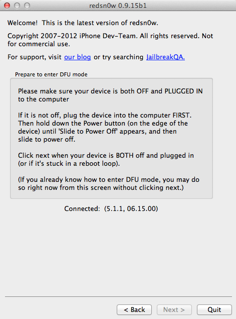Visit the JailbreakQA link

click(x=165, y=57)
